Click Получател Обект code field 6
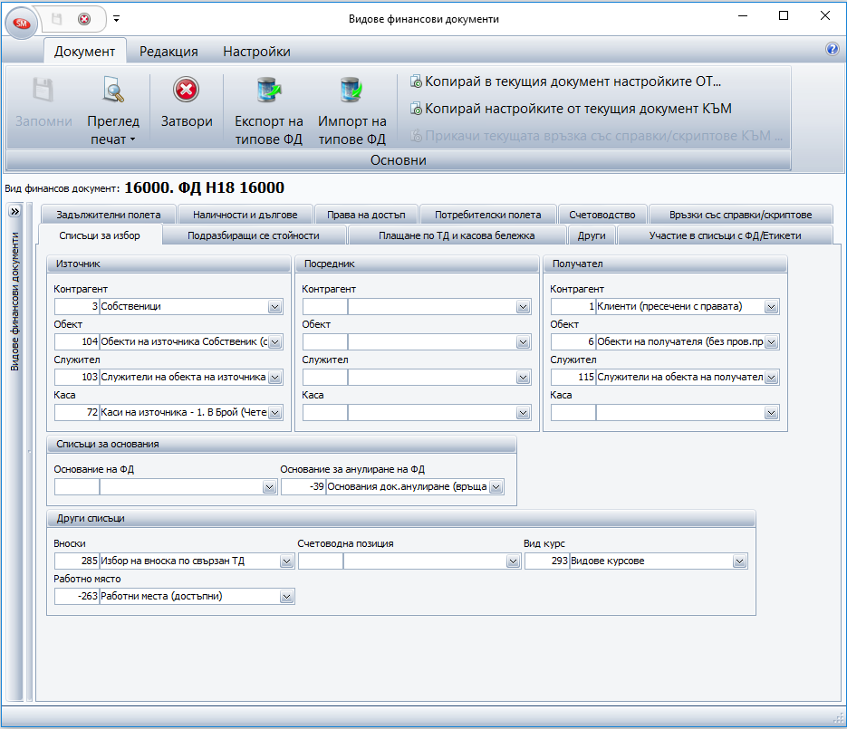 pyautogui.click(x=573, y=341)
